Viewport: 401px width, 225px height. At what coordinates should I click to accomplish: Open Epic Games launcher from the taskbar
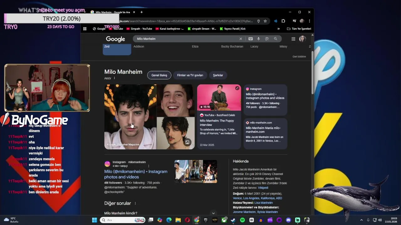pyautogui.click(x=206, y=220)
